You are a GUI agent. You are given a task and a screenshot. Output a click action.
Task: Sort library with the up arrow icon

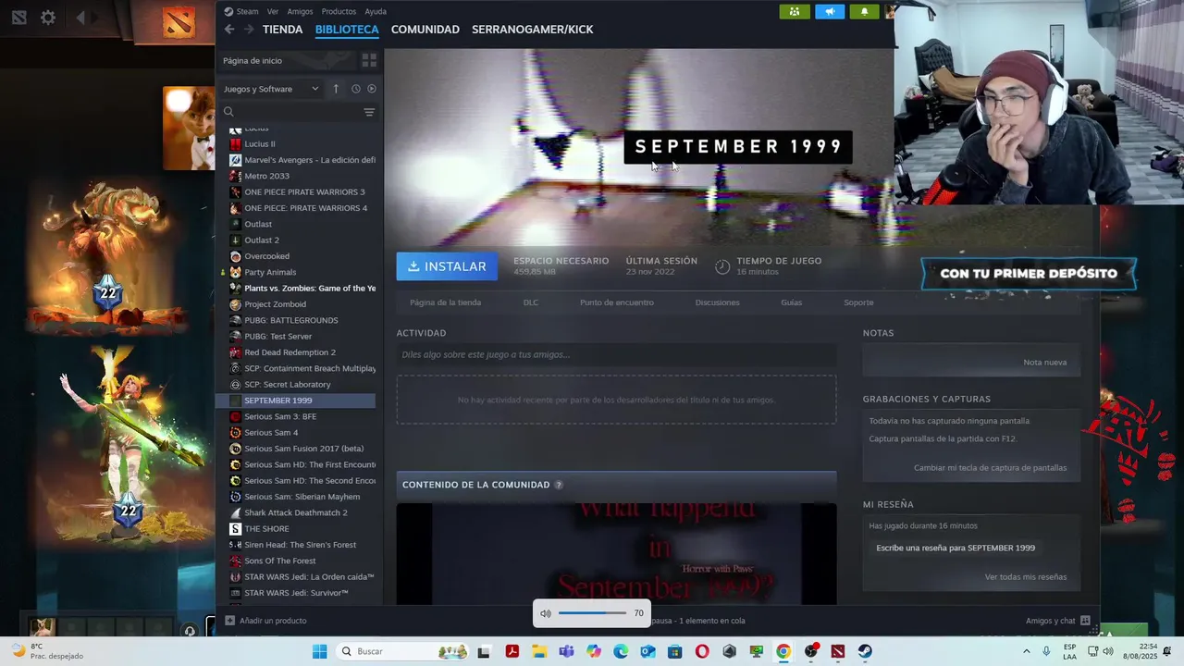pos(336,89)
